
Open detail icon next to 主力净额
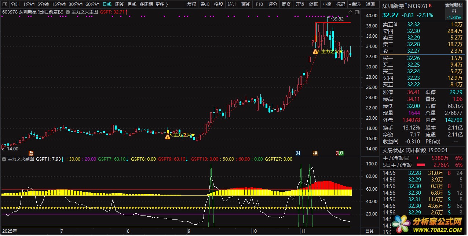tap(406, 158)
